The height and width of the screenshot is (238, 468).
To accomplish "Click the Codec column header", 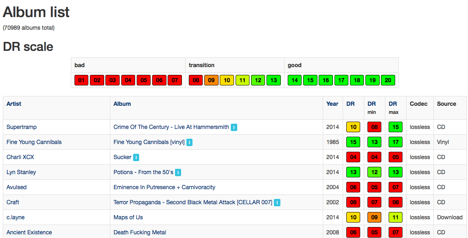I will 418,104.
